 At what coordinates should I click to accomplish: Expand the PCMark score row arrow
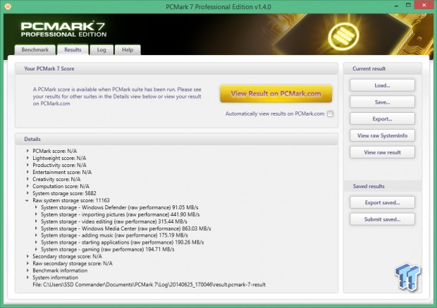point(27,151)
